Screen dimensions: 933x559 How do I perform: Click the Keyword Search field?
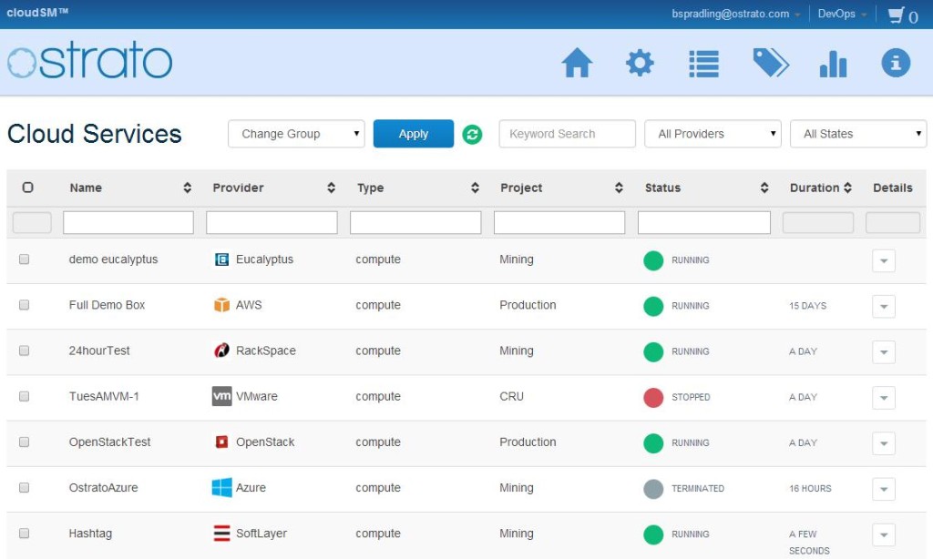pos(567,134)
